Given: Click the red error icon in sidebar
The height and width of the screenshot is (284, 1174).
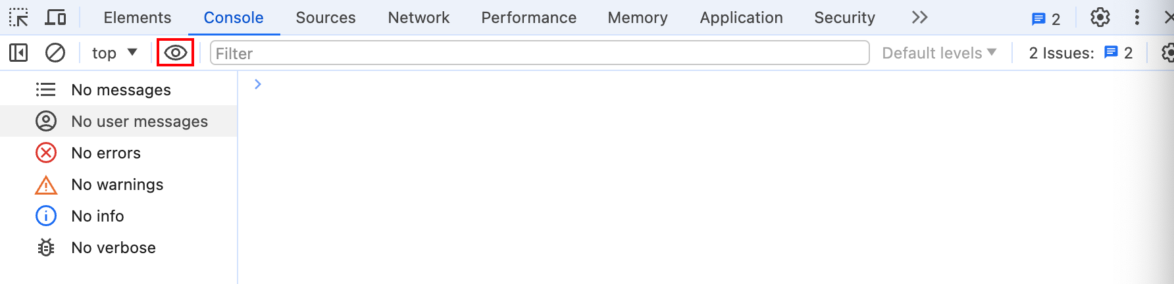Looking at the screenshot, I should tap(46, 153).
